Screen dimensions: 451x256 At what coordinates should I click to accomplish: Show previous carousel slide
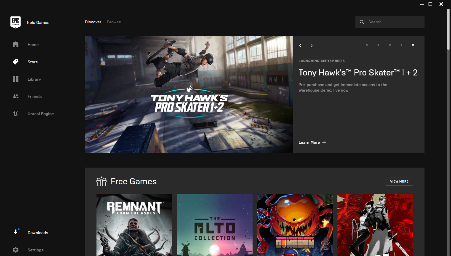pos(300,45)
